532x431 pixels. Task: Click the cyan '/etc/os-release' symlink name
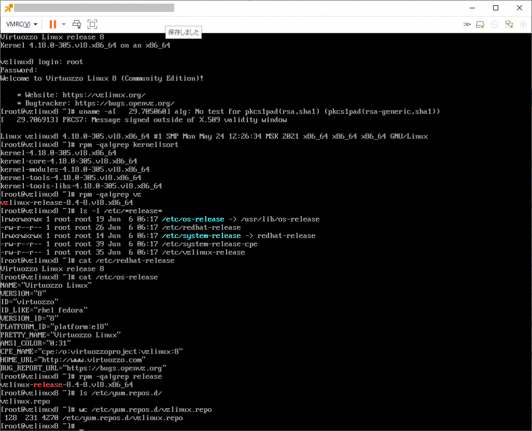coord(193,219)
